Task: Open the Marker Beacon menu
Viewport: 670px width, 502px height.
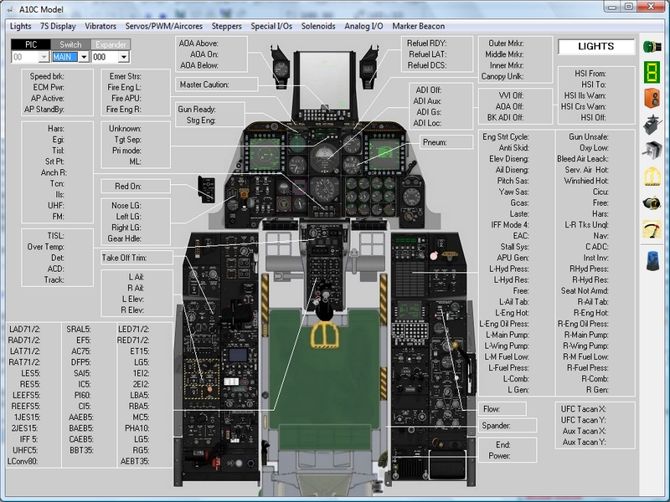Action: click(418, 26)
